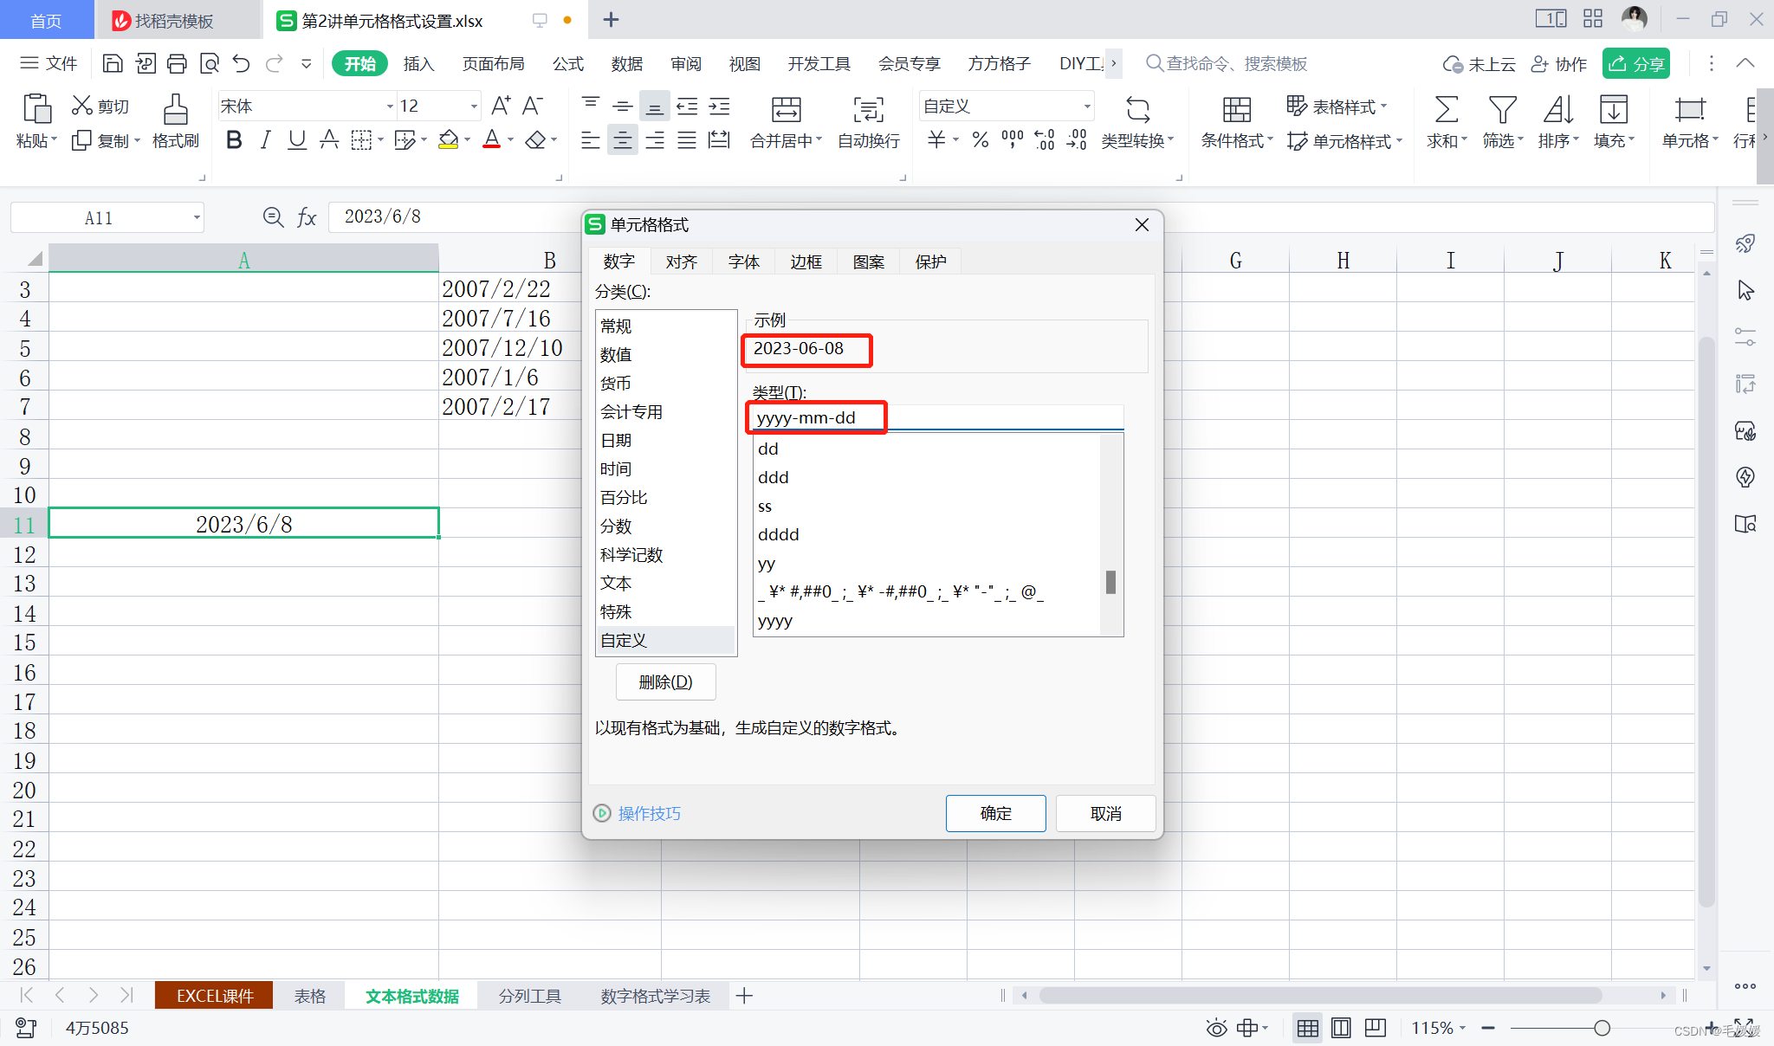The height and width of the screenshot is (1046, 1774).
Task: Click the percent style icon
Action: (x=980, y=139)
